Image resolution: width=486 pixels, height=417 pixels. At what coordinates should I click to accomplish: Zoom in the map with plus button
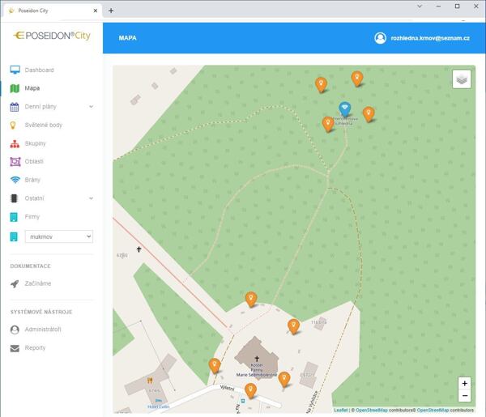tap(464, 383)
